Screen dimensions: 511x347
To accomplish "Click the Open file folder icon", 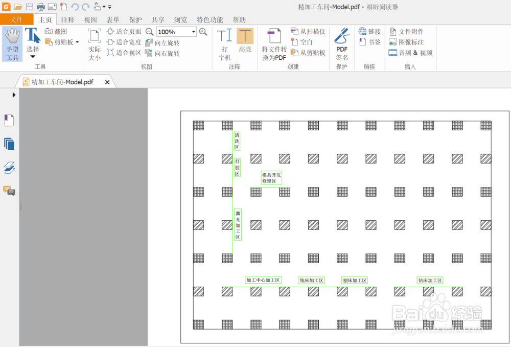I will tap(18, 7).
